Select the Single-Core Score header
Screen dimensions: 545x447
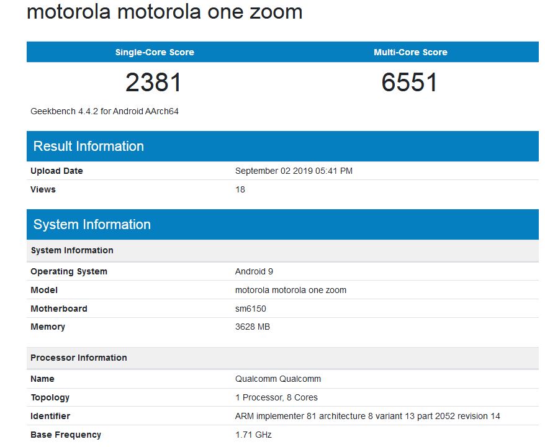pos(155,52)
